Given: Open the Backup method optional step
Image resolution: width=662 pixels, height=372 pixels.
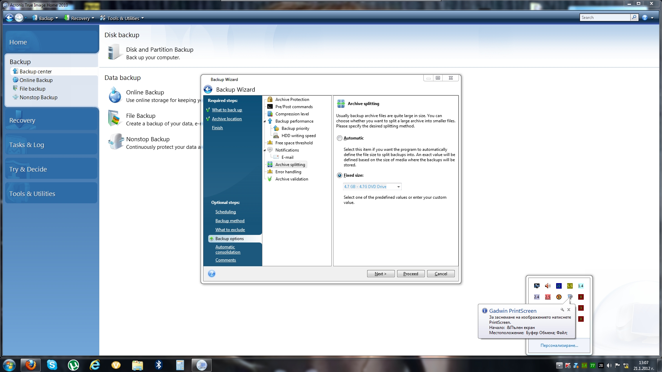Looking at the screenshot, I should coord(230,221).
